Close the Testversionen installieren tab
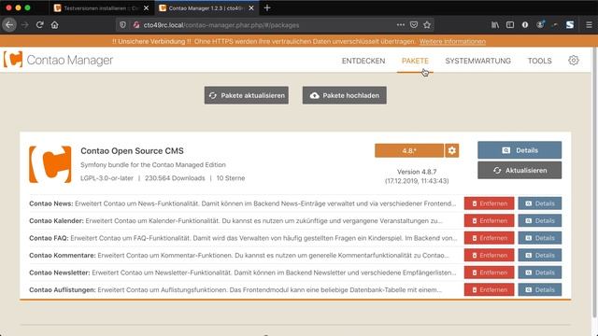 (x=146, y=8)
